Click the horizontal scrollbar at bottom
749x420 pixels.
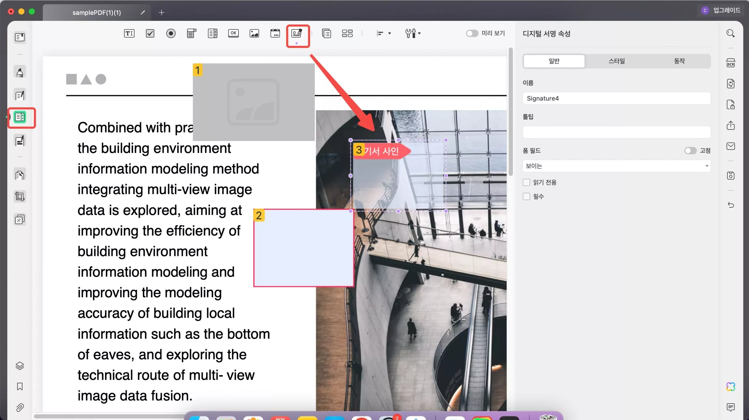click(109, 416)
